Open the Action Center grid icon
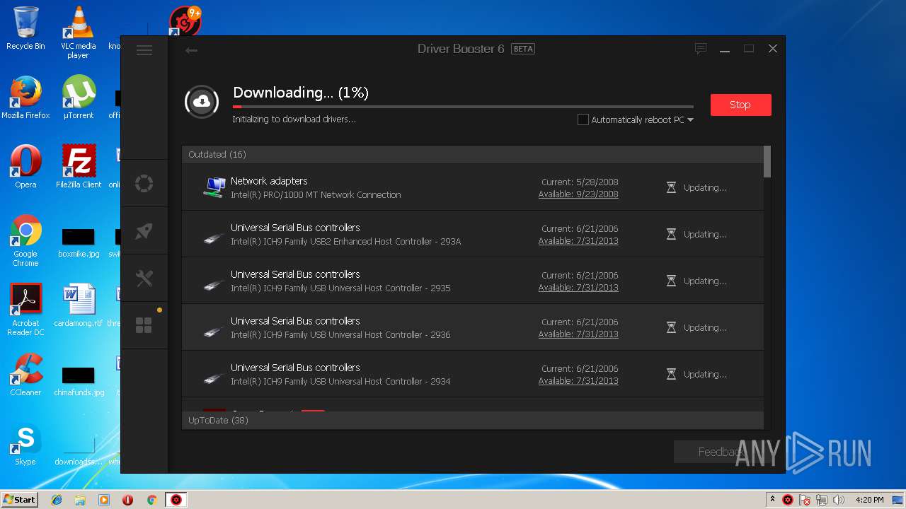This screenshot has height=509, width=906. tap(144, 325)
